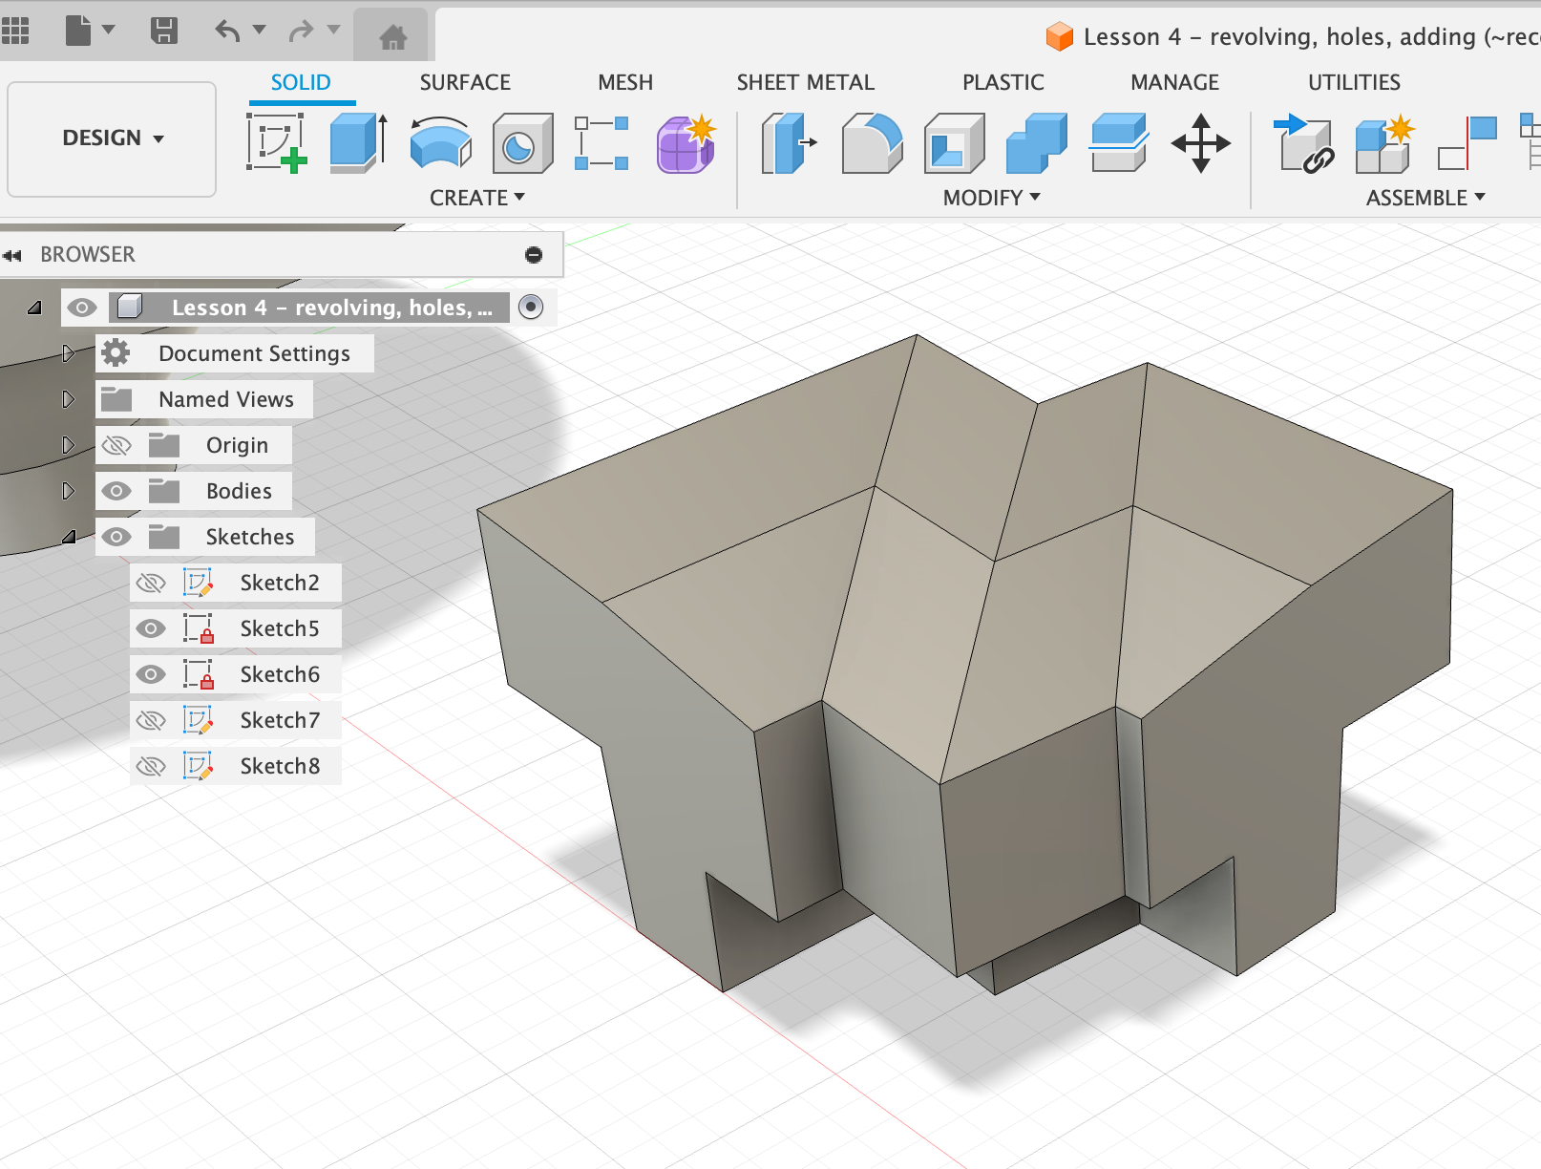
Task: Switch to the SHEET METAL tab
Action: pyautogui.click(x=805, y=83)
